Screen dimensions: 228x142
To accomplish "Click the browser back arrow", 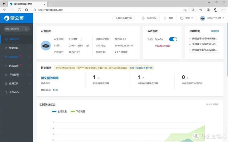I will (5, 10).
